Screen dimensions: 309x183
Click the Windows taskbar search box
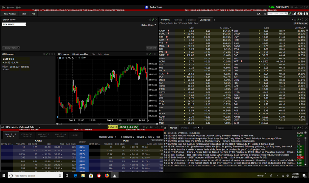coord(36,176)
